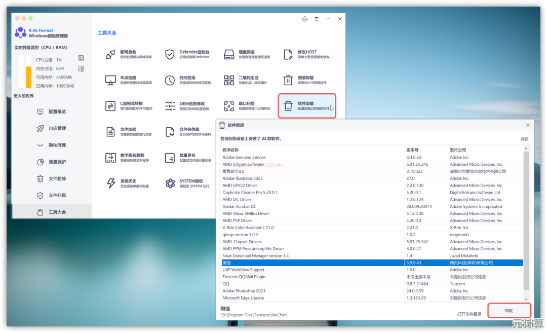Select the QQ row in software list
The image size is (547, 333).
[372, 284]
